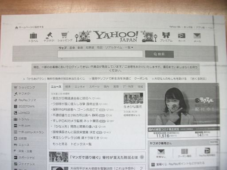Viewport: 227px width, 170px height.
Task: Open 出前館 in left sidebar
Action: tap(20, 139)
